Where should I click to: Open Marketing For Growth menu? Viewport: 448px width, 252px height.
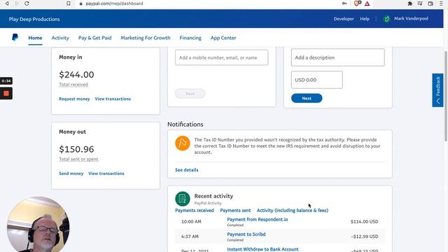pyautogui.click(x=146, y=38)
